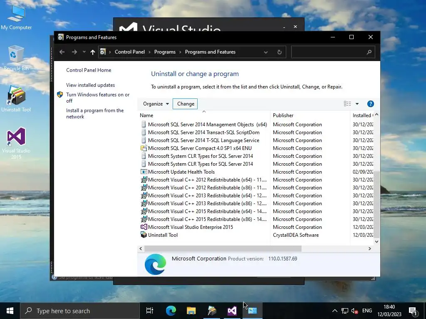This screenshot has height=319, width=426.
Task: Show hidden system tray icons
Action: (335, 311)
